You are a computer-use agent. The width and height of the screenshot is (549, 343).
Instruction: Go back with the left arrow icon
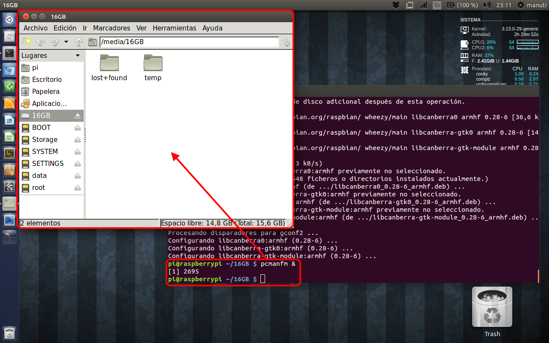(40, 42)
